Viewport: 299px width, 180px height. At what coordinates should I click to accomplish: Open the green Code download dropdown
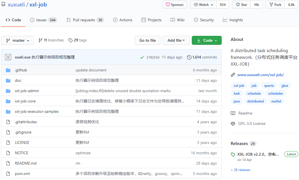(x=207, y=40)
